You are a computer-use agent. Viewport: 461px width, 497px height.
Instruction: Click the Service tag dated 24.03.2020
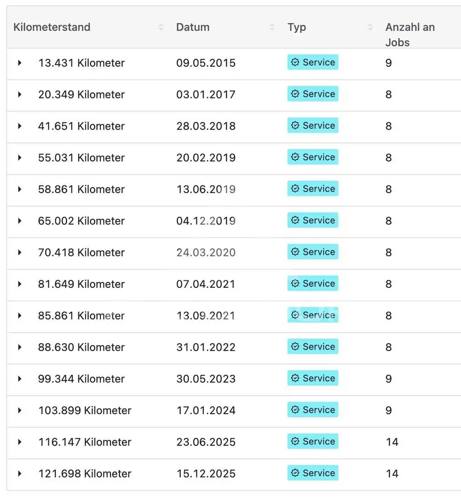tap(313, 252)
